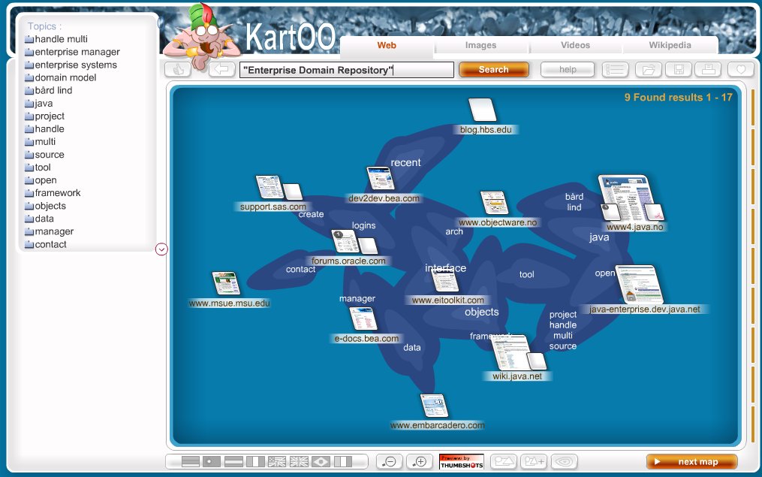Screen dimensions: 762x477
Task: Open the wiki.java.net result thumbnail
Action: tap(511, 352)
